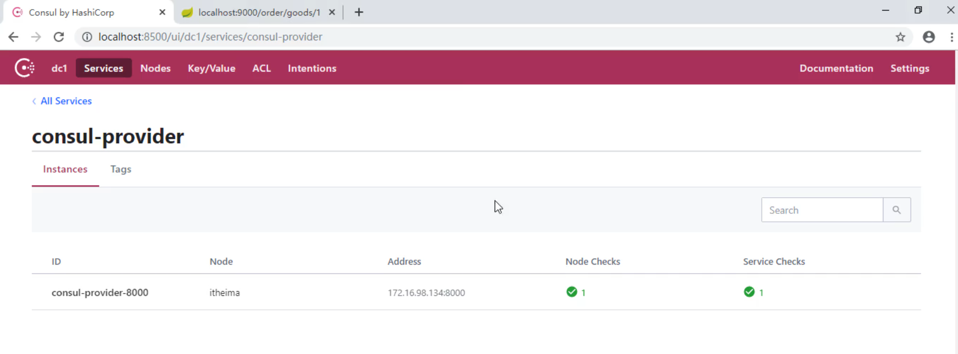
Task: Open the browser profile account icon
Action: pos(929,37)
